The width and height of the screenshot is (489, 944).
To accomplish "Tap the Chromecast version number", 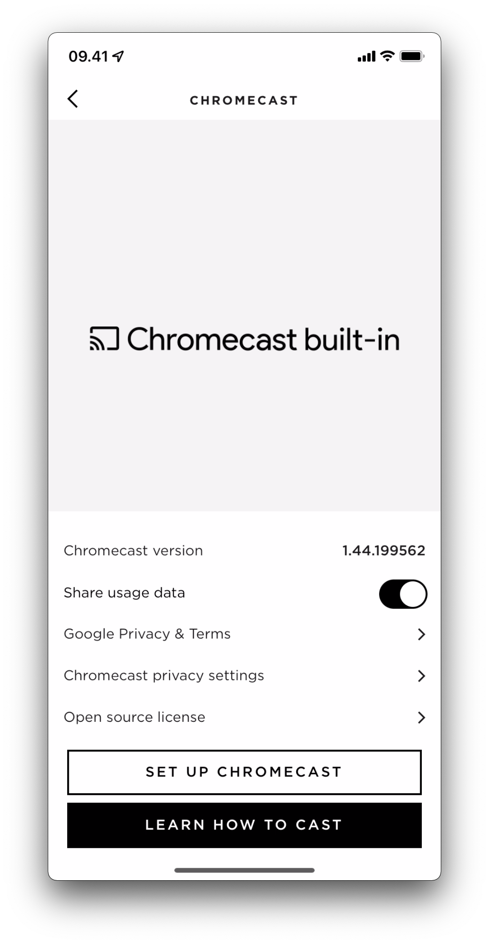I will click(384, 550).
